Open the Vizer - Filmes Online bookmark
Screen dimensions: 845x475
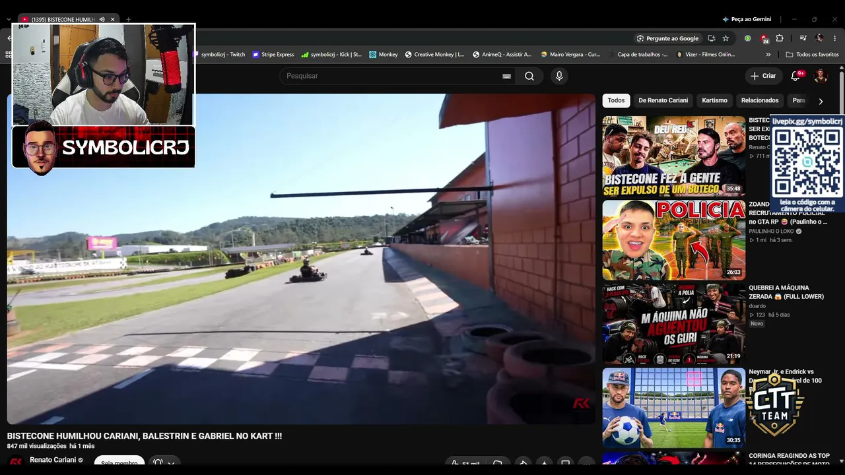click(706, 55)
